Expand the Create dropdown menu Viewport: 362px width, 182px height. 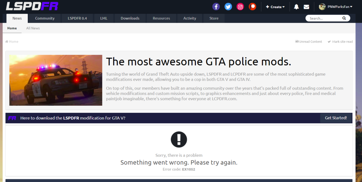coord(275,7)
